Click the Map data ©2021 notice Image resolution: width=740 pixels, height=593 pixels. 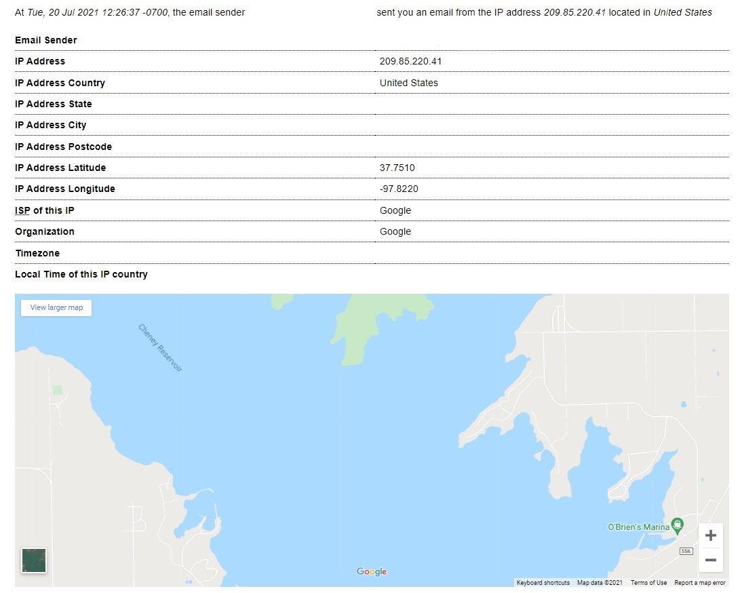click(600, 583)
